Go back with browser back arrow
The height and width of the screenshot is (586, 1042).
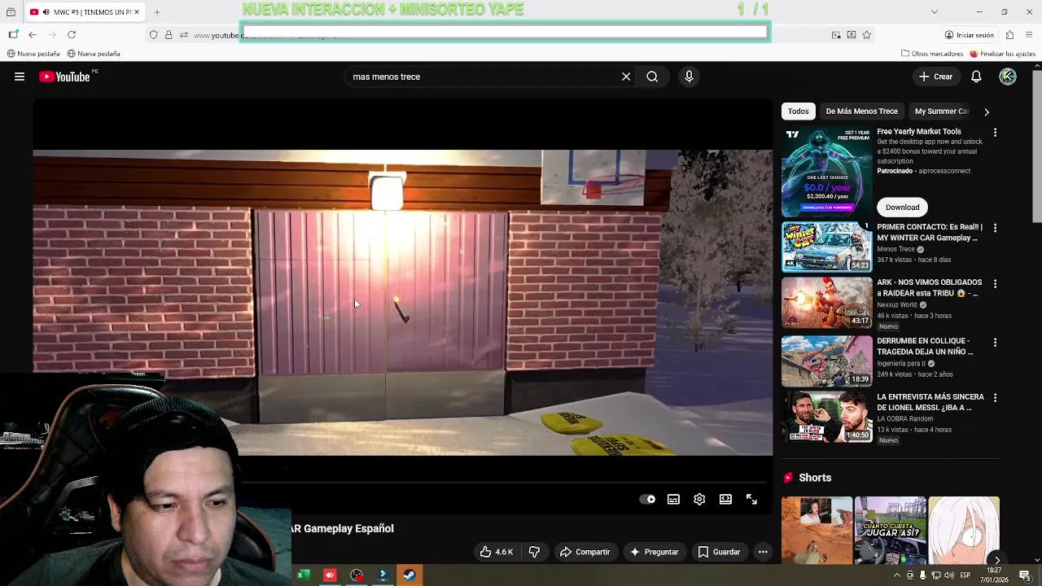[33, 34]
